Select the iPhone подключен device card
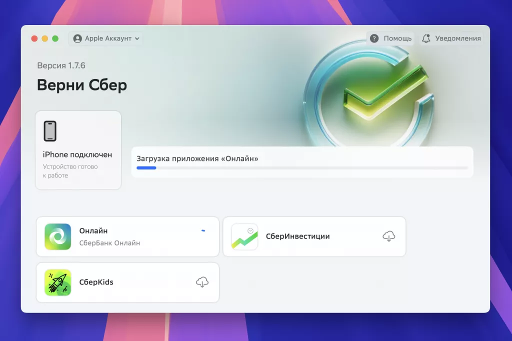Viewport: 512px width, 341px height. (77, 150)
